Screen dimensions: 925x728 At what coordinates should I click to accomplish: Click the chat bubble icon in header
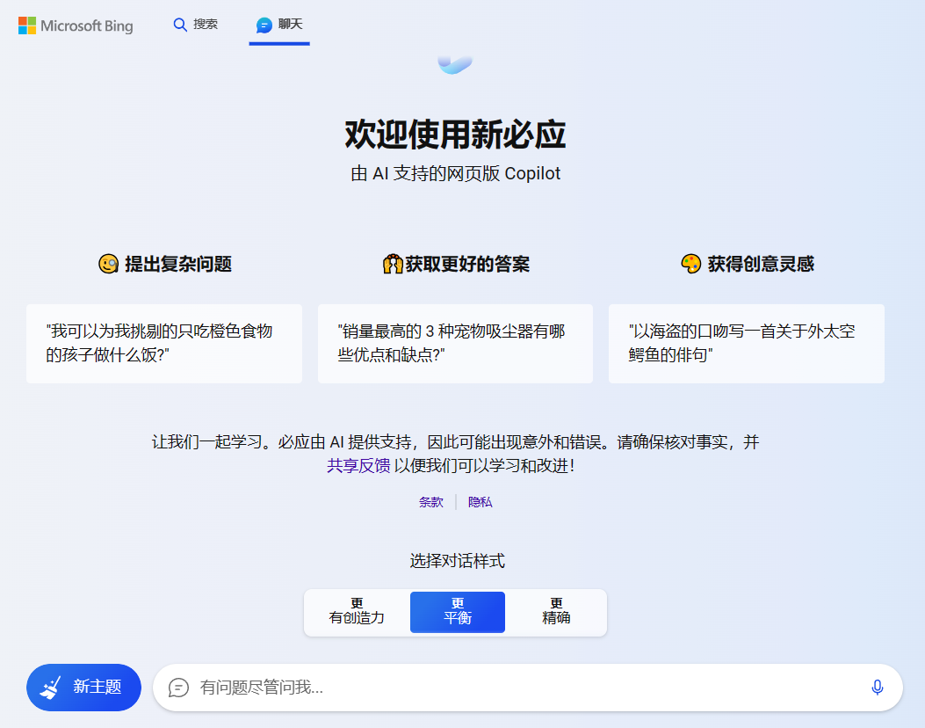click(x=264, y=25)
